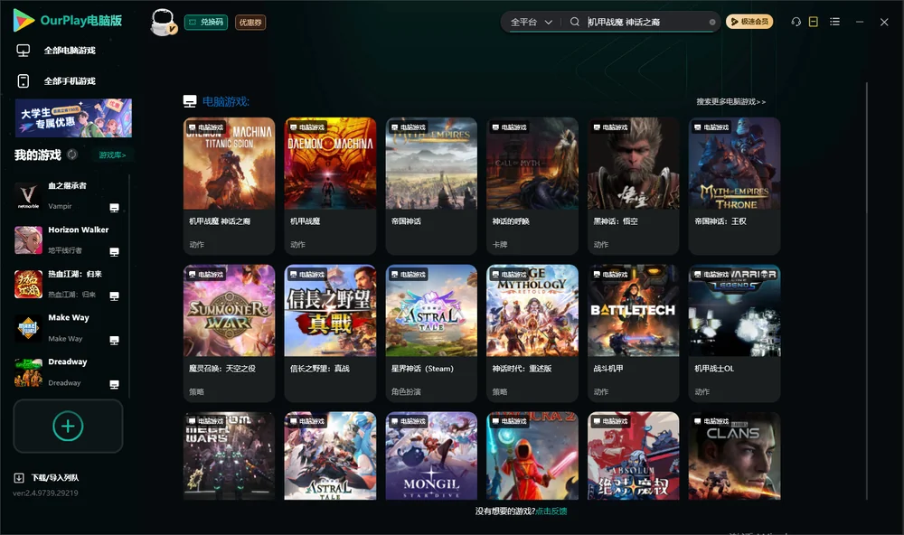The height and width of the screenshot is (535, 904).
Task: Click the 兑换码 redeem code button
Action: pos(206,23)
